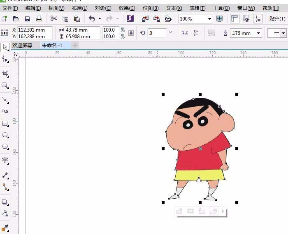The height and width of the screenshot is (234, 288).
Task: Select the Freehand line tool
Action: pyautogui.click(x=5, y=100)
